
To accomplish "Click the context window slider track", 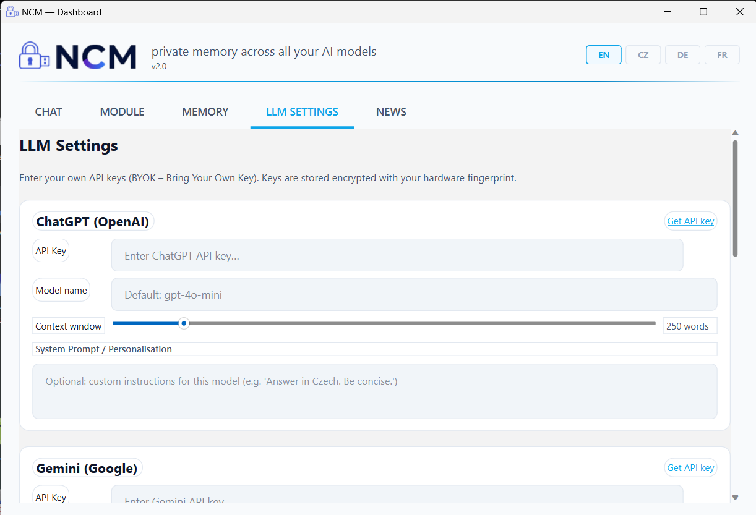I will click(384, 323).
